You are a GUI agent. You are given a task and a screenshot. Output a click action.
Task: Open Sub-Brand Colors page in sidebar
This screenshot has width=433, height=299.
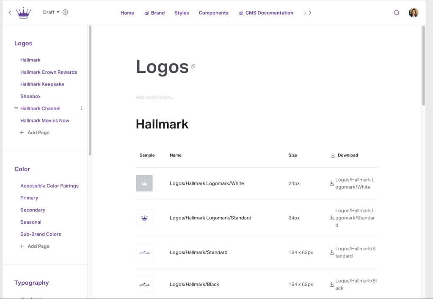(41, 234)
